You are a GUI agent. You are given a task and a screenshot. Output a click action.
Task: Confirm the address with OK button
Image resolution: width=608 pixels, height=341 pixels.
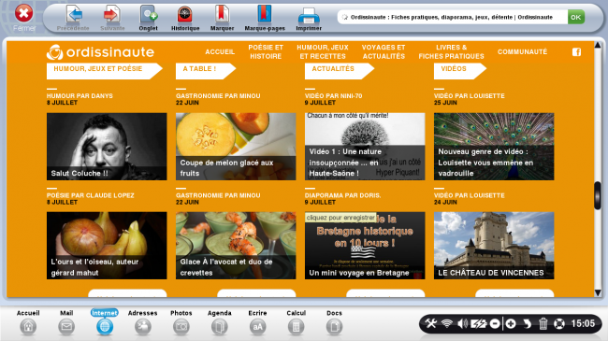[x=576, y=17]
